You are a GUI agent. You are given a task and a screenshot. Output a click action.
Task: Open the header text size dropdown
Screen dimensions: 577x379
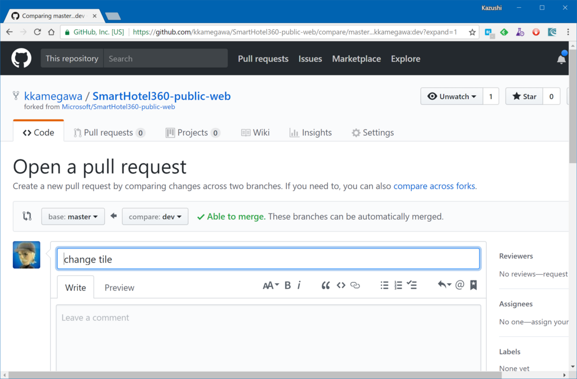pyautogui.click(x=271, y=286)
